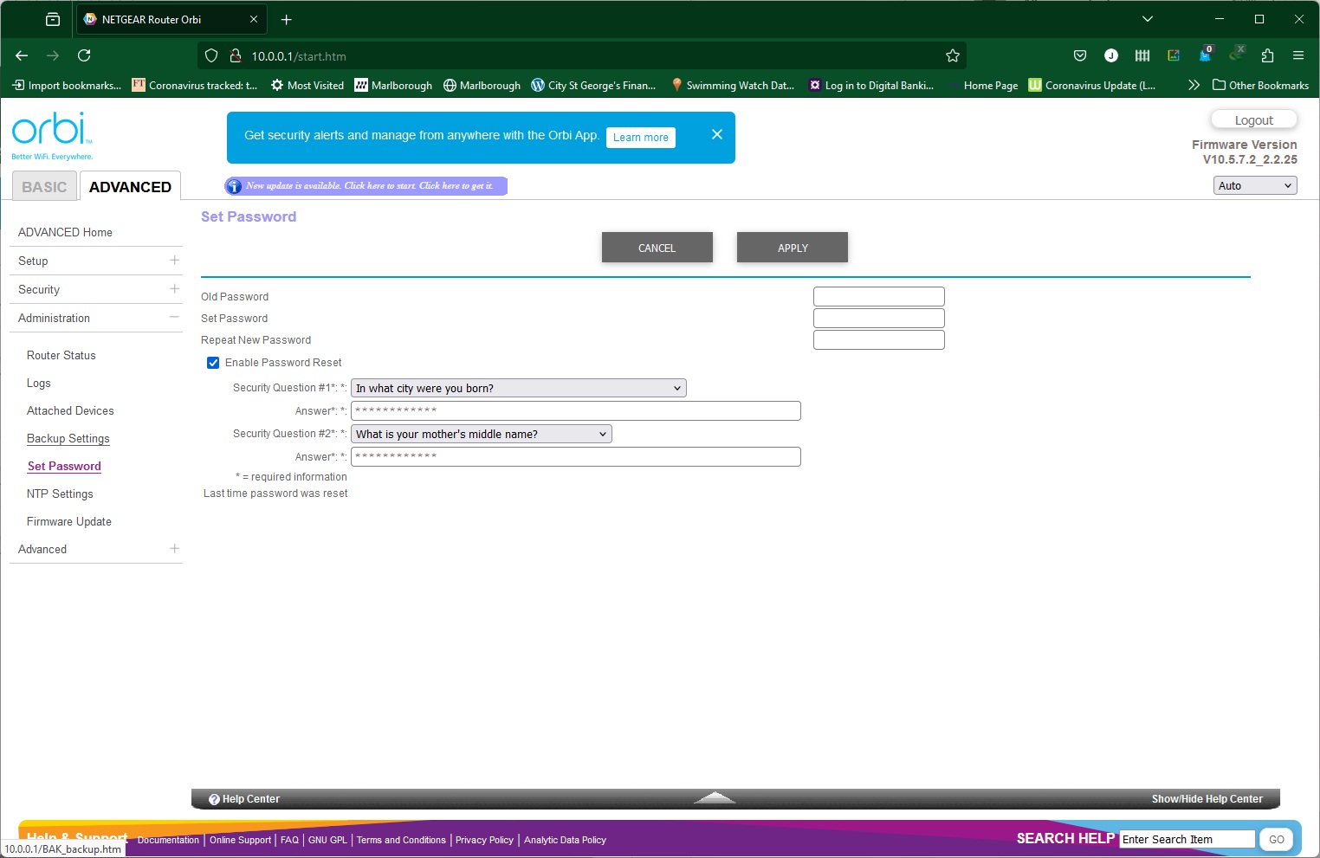Click the Orbi logo
This screenshot has height=858, width=1320.
click(x=51, y=131)
